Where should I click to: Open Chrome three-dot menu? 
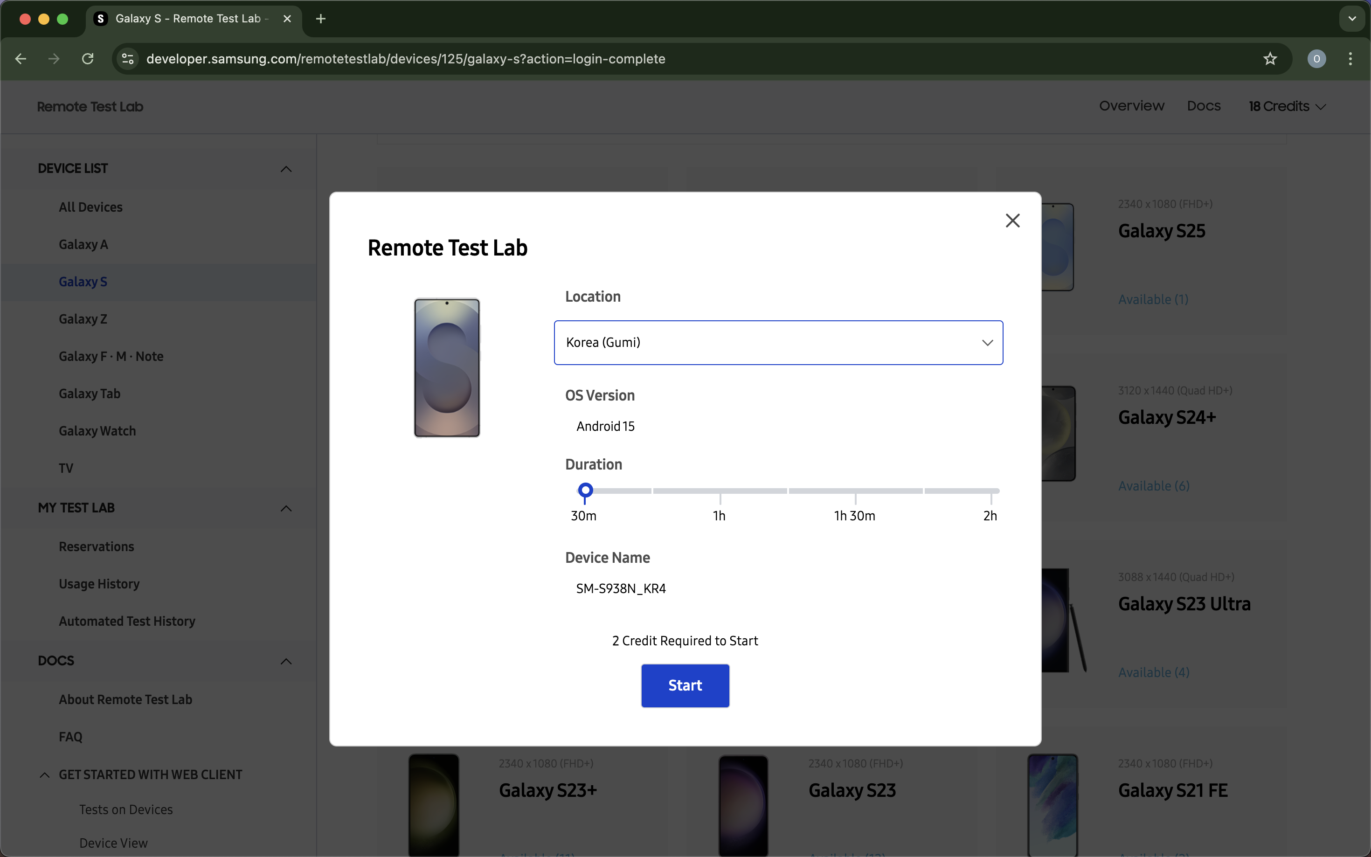click(1350, 58)
